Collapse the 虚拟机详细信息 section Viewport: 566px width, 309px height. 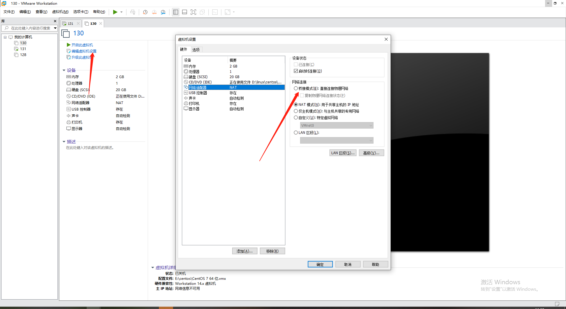(153, 267)
